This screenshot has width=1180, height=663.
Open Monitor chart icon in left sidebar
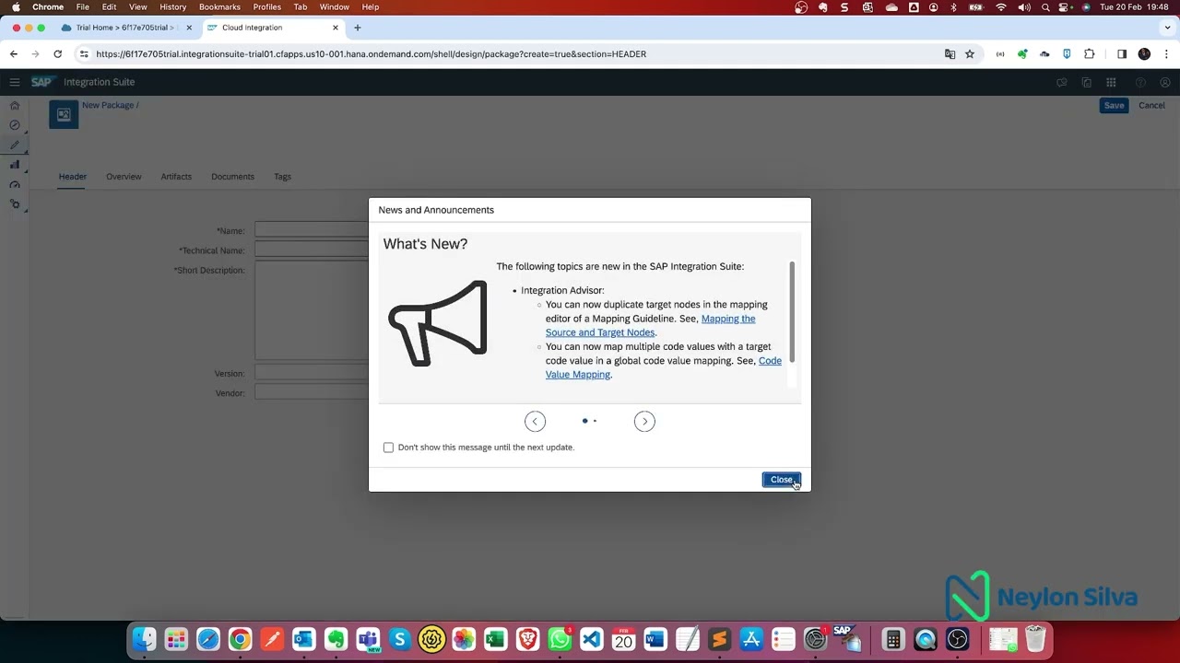(x=15, y=165)
